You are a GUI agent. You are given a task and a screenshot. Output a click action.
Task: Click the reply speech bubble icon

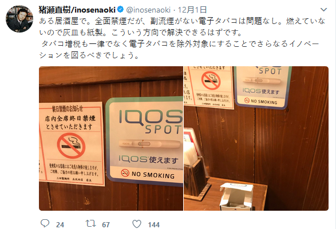pyautogui.click(x=45, y=223)
